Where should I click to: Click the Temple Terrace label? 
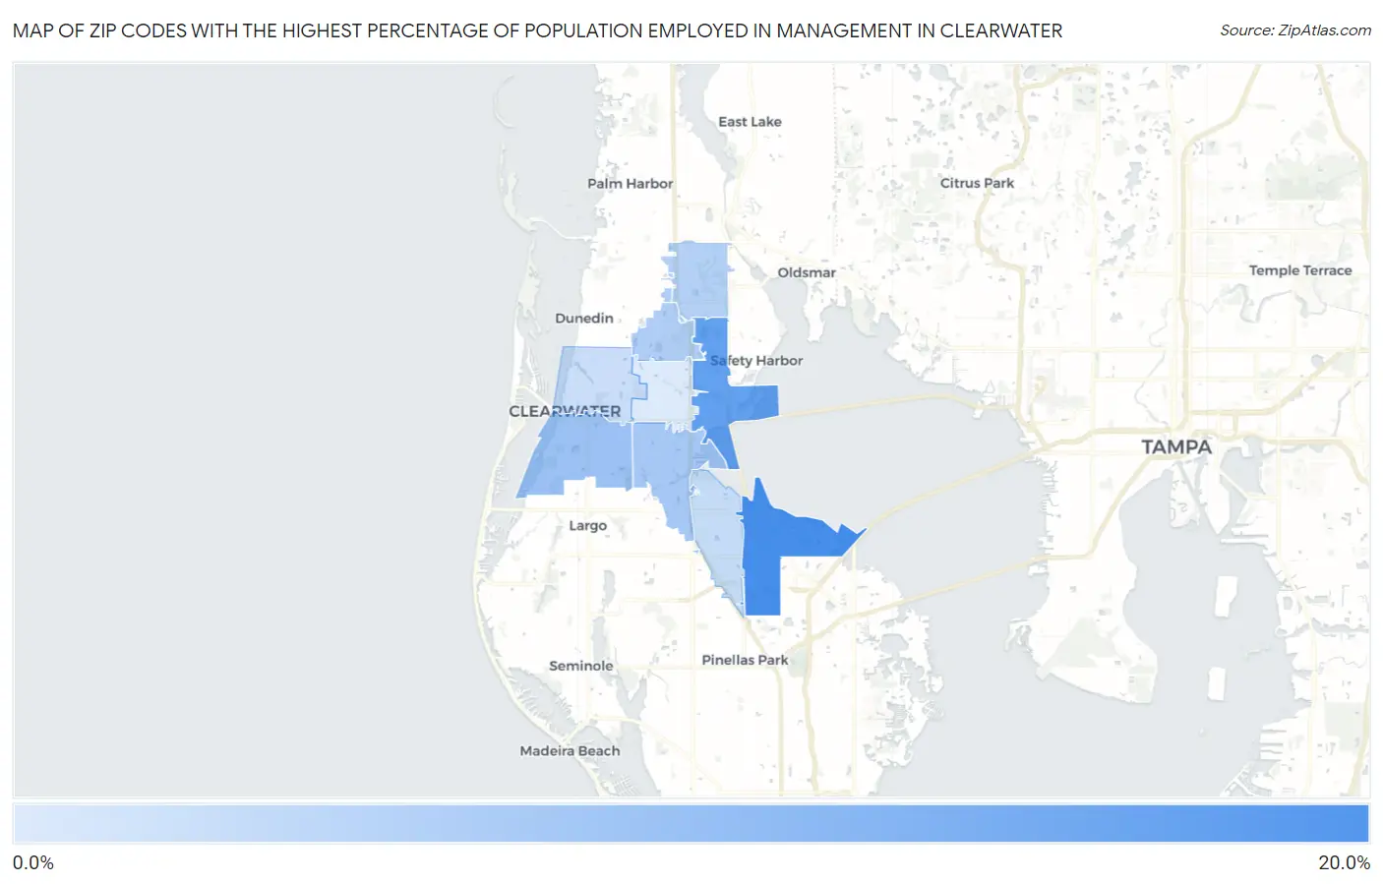click(1300, 270)
